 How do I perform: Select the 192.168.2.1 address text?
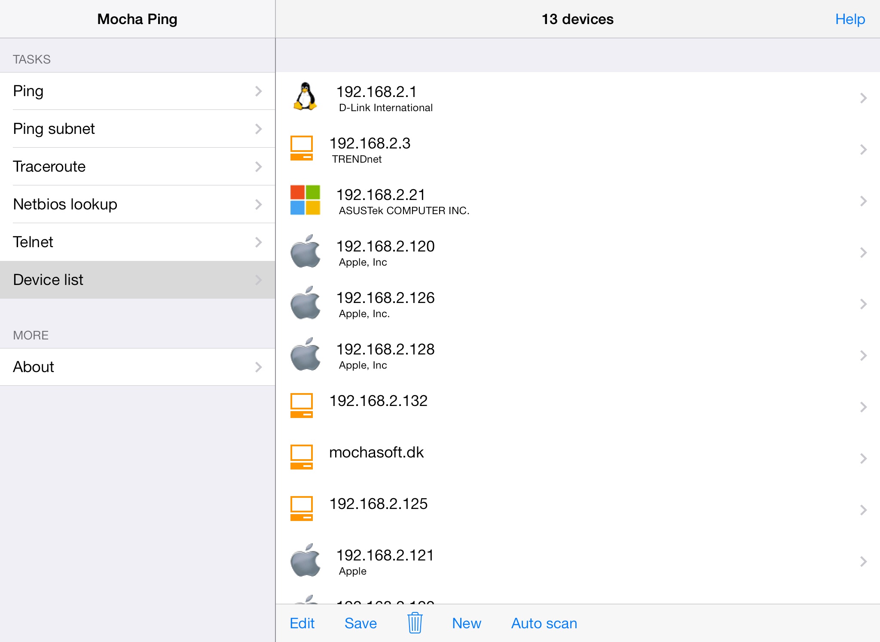click(x=376, y=92)
